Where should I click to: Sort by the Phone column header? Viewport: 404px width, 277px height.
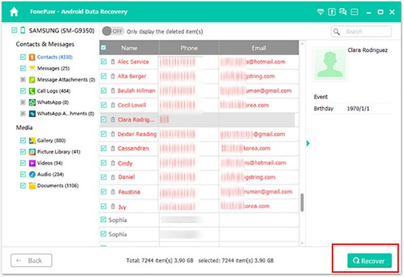(x=189, y=48)
